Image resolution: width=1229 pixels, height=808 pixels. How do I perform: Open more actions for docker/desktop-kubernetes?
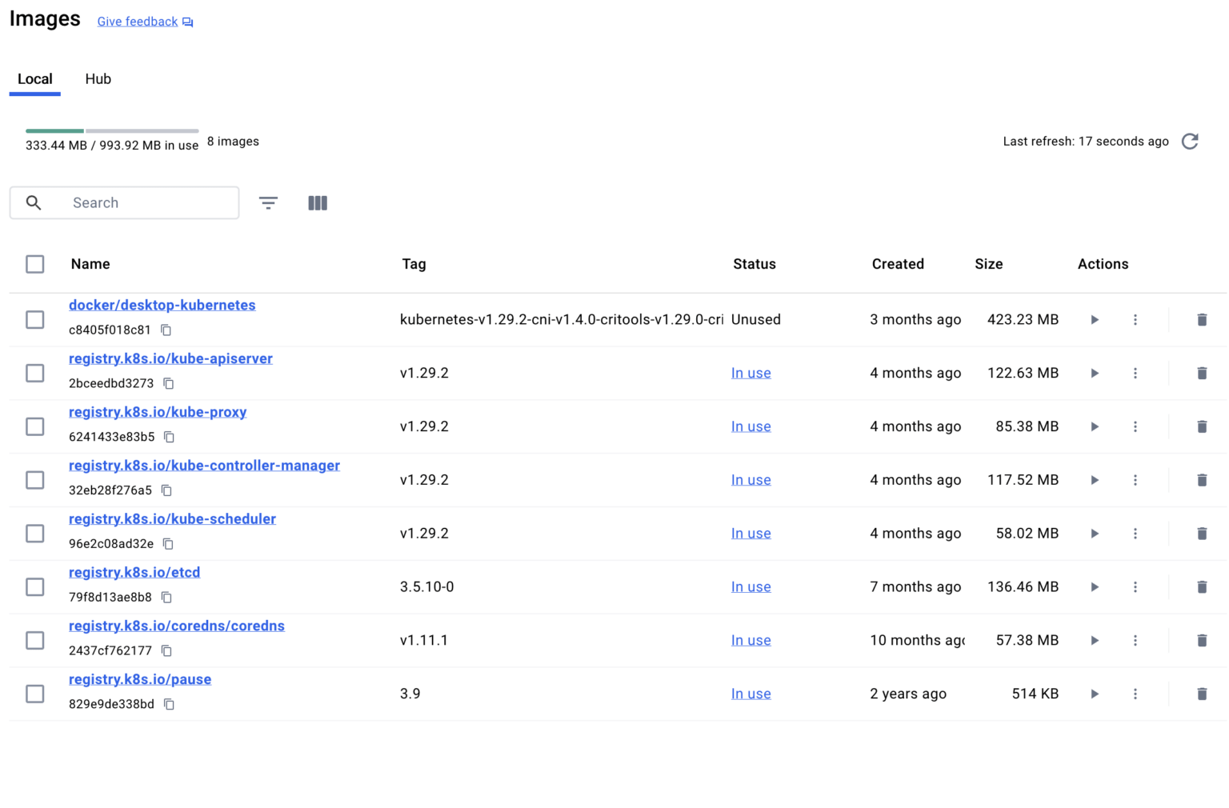1135,319
